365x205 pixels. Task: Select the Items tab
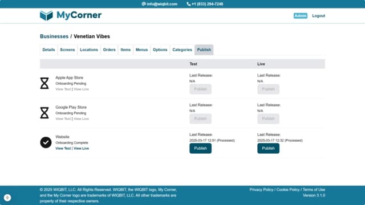[x=125, y=50]
